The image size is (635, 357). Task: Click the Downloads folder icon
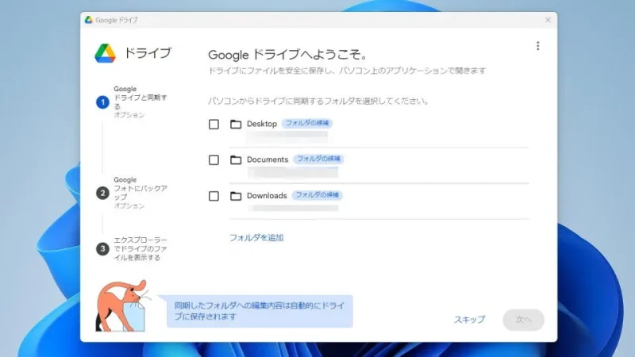[x=235, y=196]
